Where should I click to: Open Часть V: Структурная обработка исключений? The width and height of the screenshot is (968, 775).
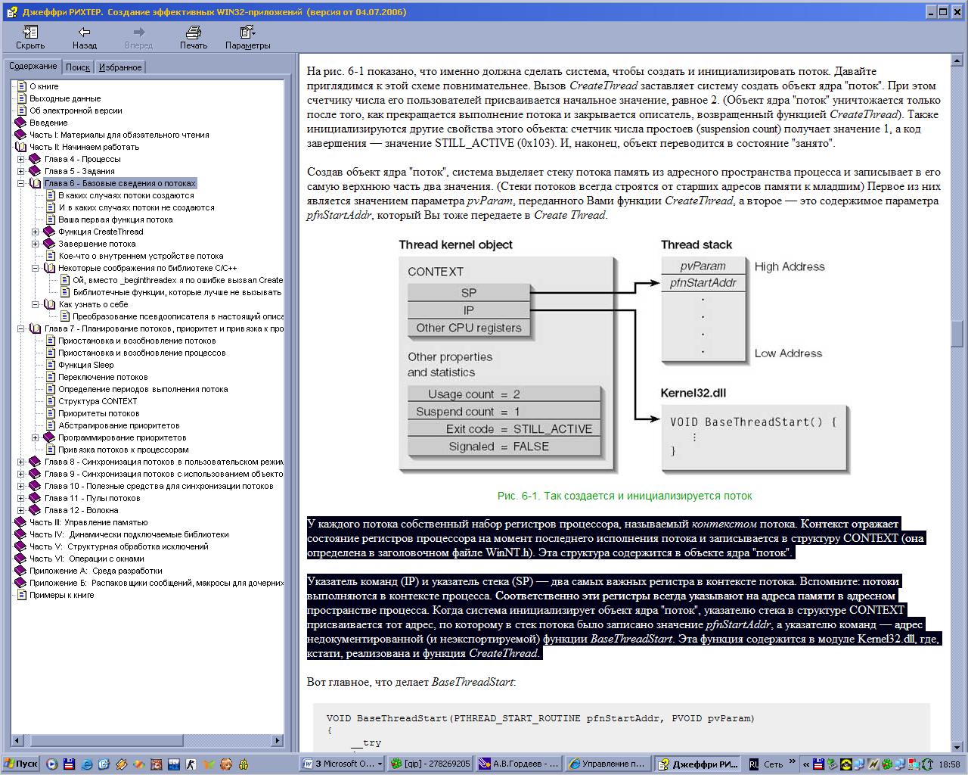tap(119, 546)
